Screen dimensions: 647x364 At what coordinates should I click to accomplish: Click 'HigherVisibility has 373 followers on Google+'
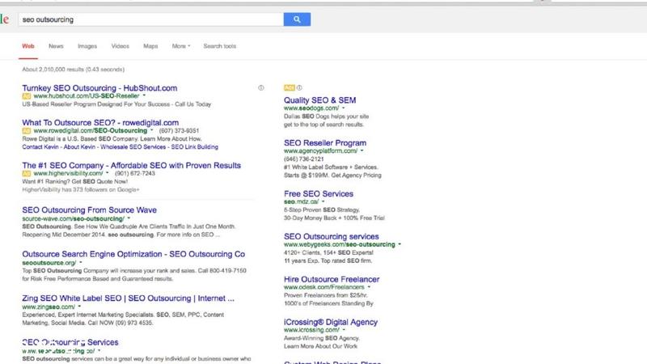click(80, 190)
